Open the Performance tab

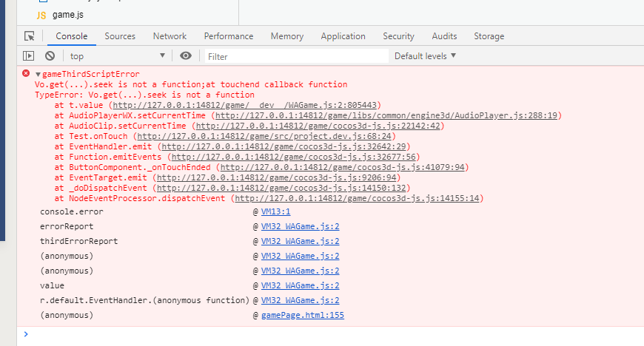(229, 36)
